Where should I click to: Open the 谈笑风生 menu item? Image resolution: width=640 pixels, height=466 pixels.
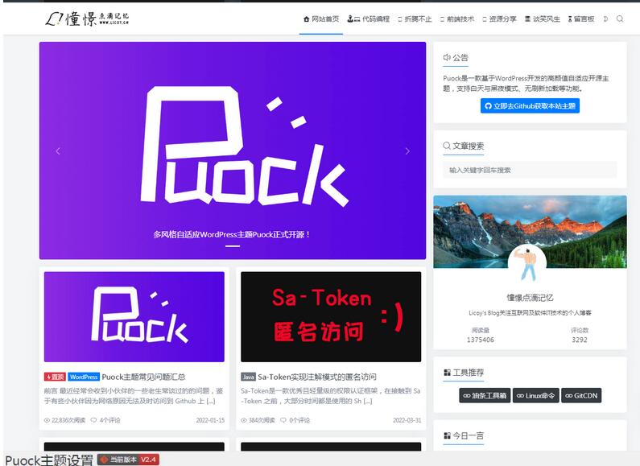pyautogui.click(x=542, y=19)
